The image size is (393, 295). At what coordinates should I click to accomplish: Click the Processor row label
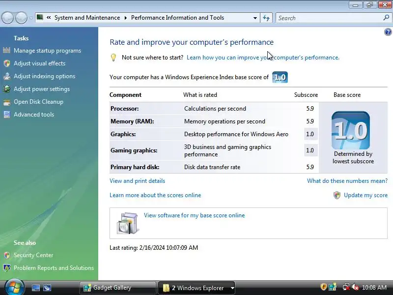[x=125, y=109]
